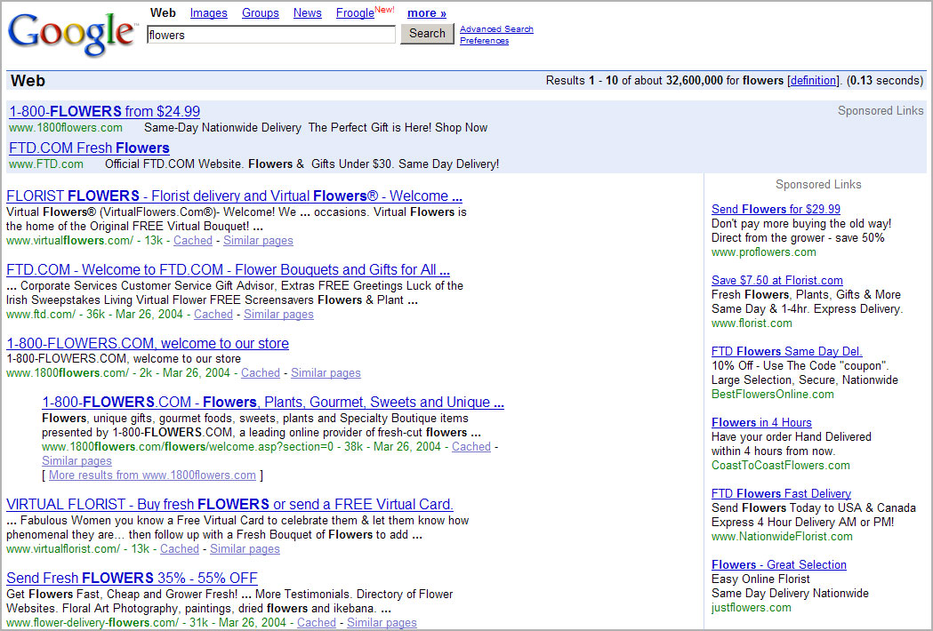Image resolution: width=933 pixels, height=631 pixels.
Task: Open the VIRTUAL FLORIST free Virtual Card result
Action: (x=229, y=504)
